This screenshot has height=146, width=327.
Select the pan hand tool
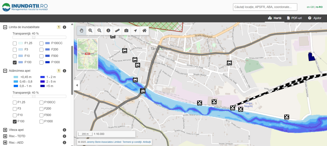81,31
